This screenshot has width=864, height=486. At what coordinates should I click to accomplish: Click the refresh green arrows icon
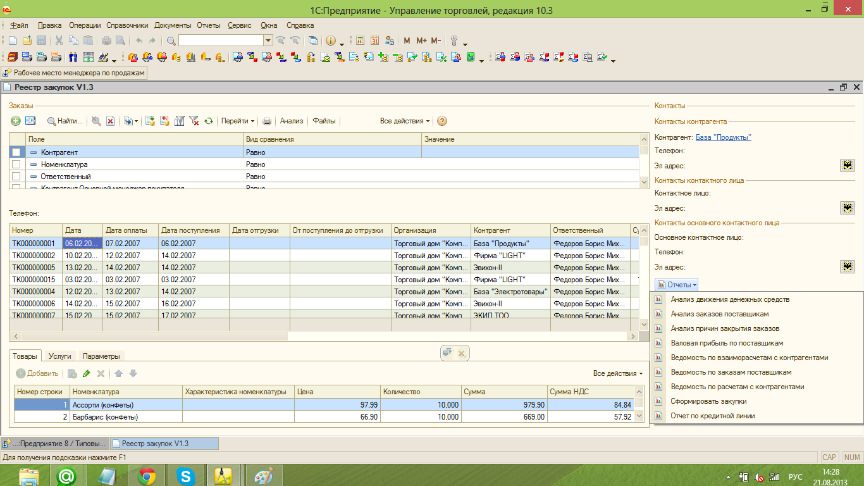coord(209,121)
